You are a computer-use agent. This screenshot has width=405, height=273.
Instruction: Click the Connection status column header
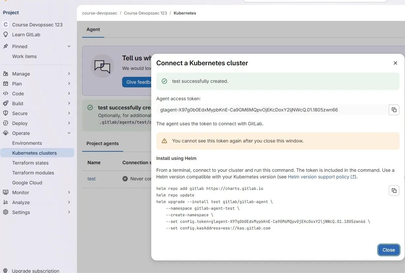click(x=137, y=163)
